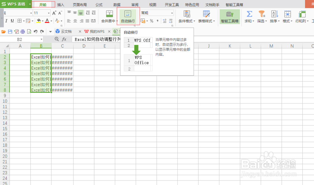Open the 插入 ribbon tab
The image size is (314, 185).
tap(61, 5)
